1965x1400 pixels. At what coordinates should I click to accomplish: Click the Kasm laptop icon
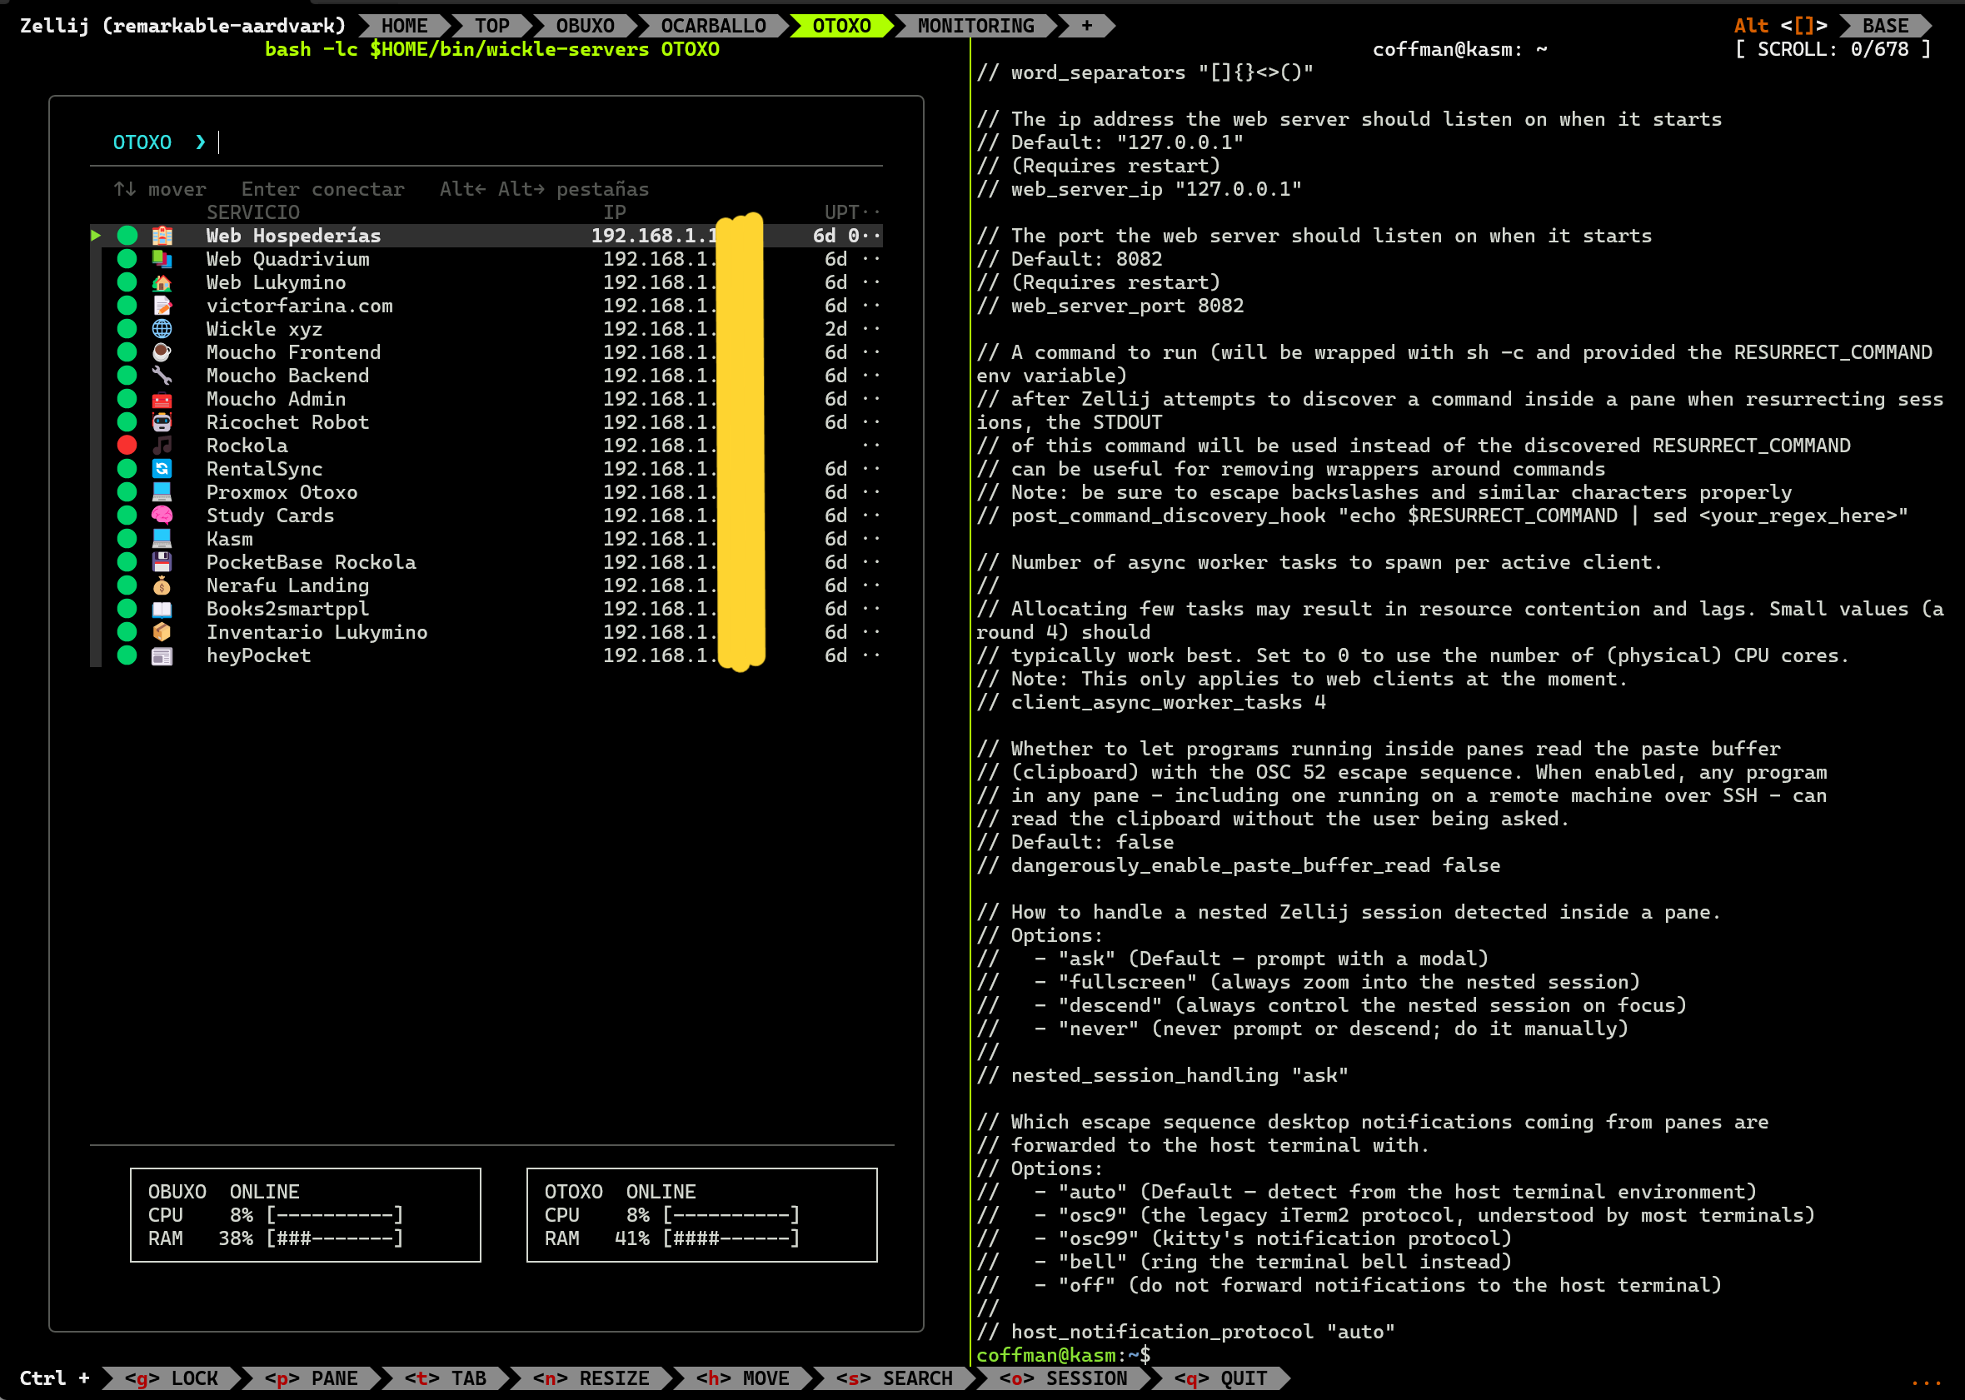click(162, 538)
